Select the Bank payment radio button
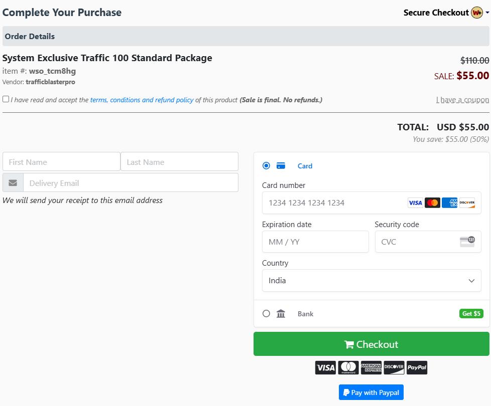The image size is (491, 406). [x=266, y=314]
